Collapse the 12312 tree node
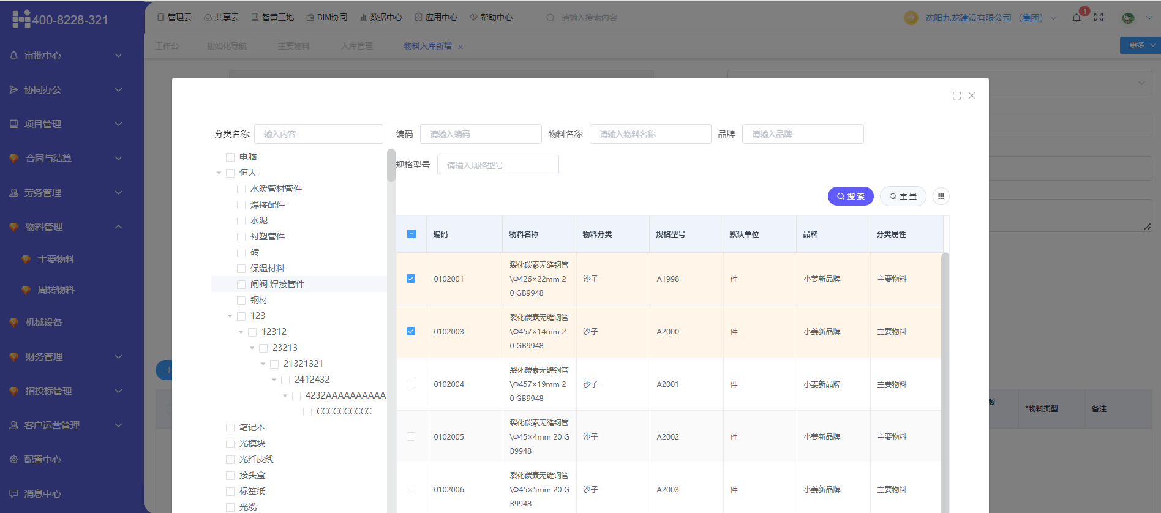 point(241,332)
